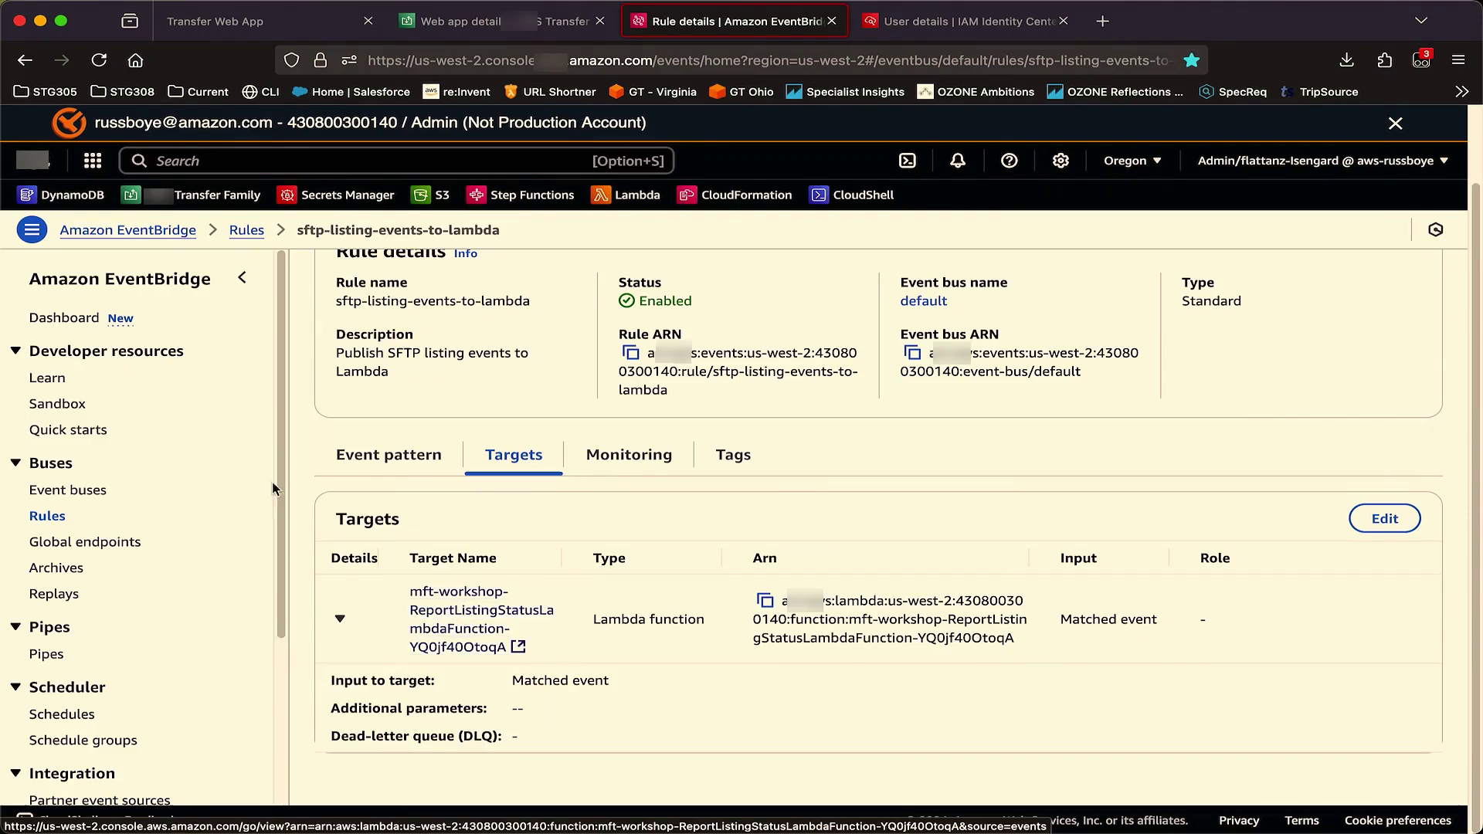
Task: Click the sidebar vertical scrollbar
Action: pos(281,444)
